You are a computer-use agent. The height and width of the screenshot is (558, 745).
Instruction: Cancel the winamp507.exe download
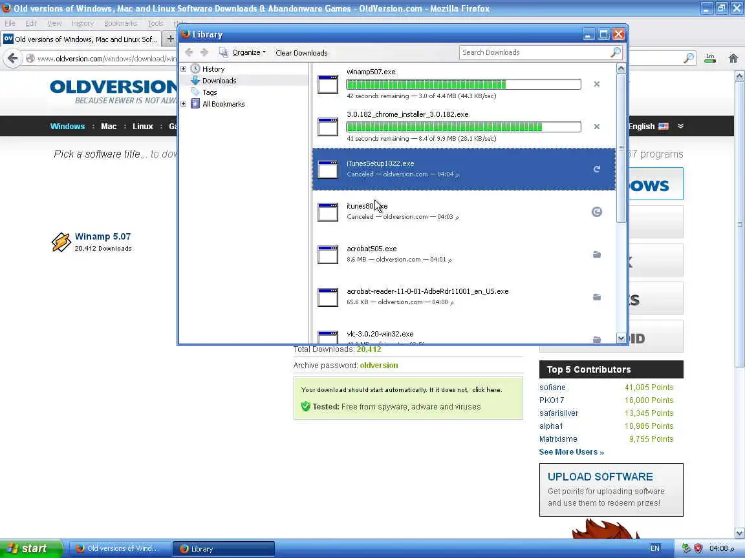point(597,85)
